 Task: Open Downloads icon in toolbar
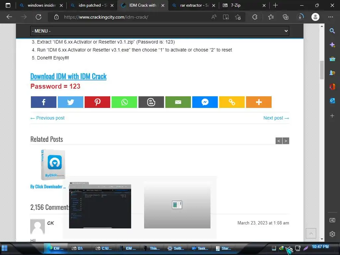point(300,17)
